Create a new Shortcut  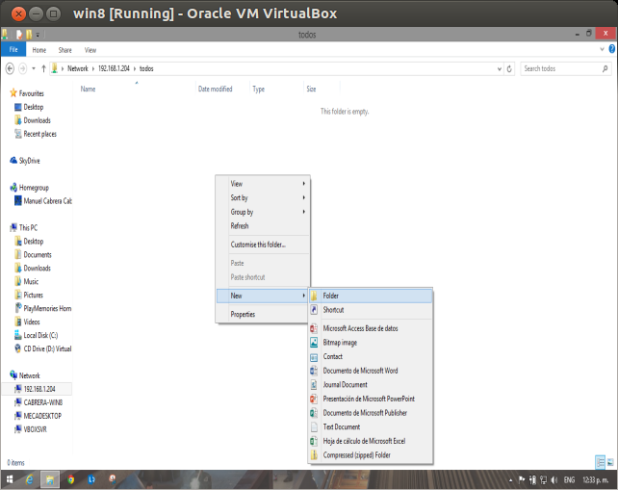(x=371, y=310)
